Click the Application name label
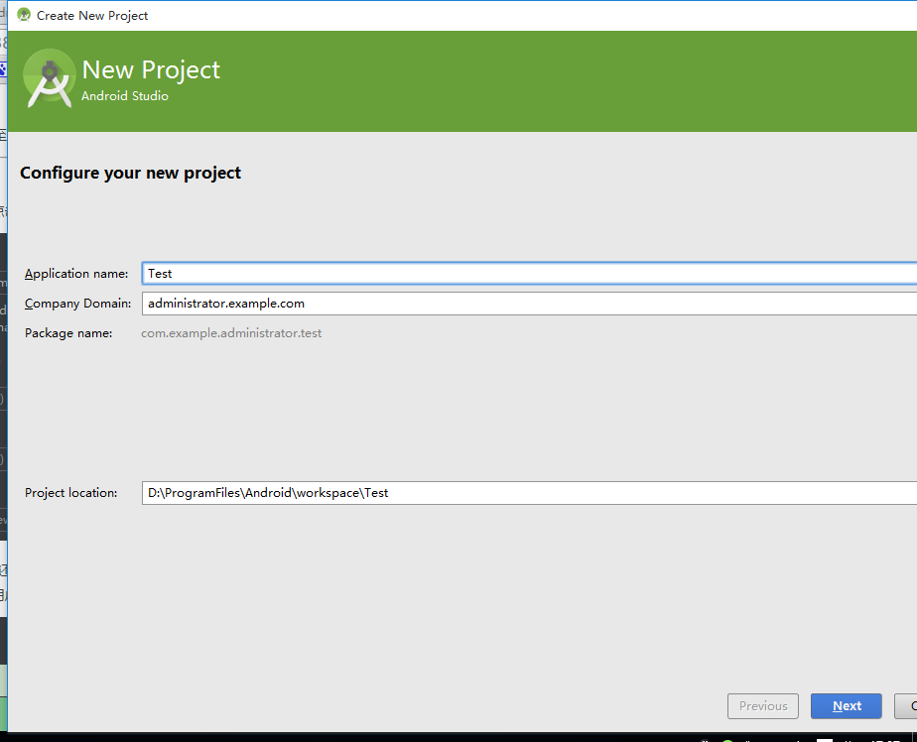This screenshot has width=917, height=742. tap(76, 274)
